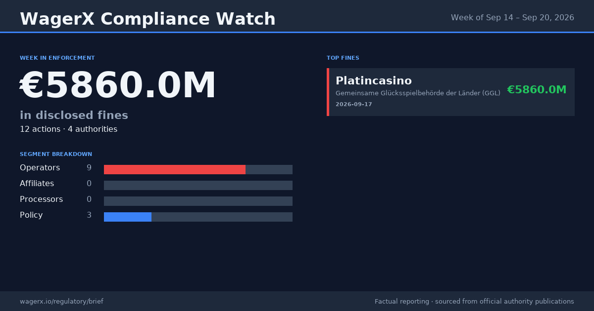Viewport: 594px width, 311px height.
Task: Click the Operators count 9
Action: point(89,168)
